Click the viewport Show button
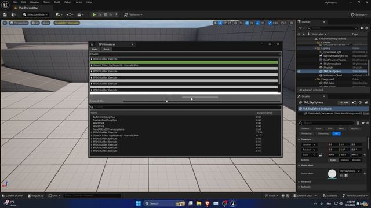 click(46, 23)
